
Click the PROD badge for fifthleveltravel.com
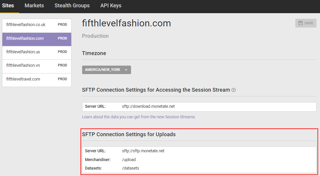click(x=62, y=79)
